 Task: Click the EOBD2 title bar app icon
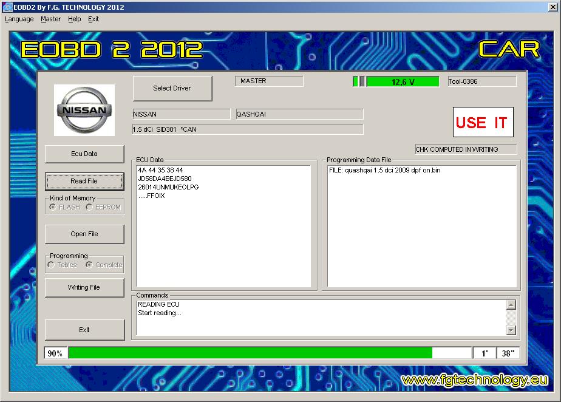[x=7, y=7]
